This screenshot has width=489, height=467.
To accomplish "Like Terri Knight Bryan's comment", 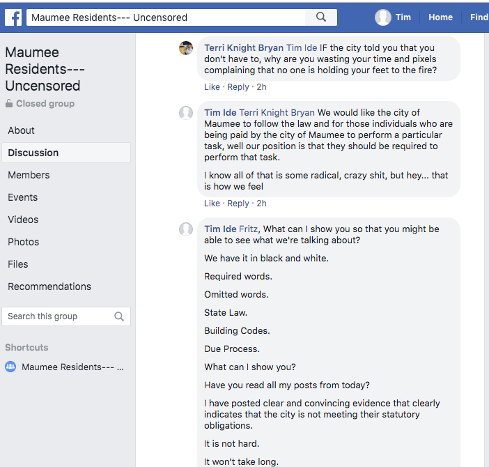I will [212, 87].
